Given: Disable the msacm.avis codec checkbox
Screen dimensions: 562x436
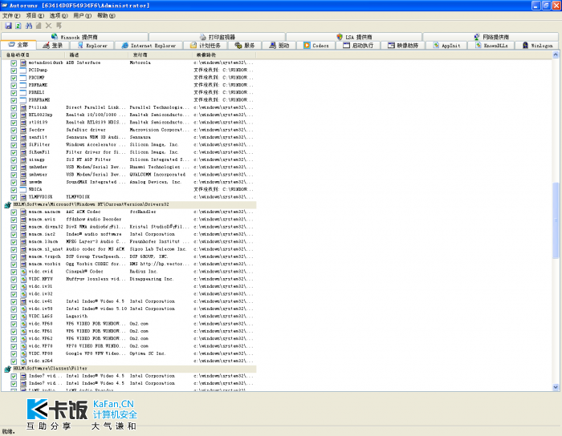Looking at the screenshot, I should [x=14, y=220].
